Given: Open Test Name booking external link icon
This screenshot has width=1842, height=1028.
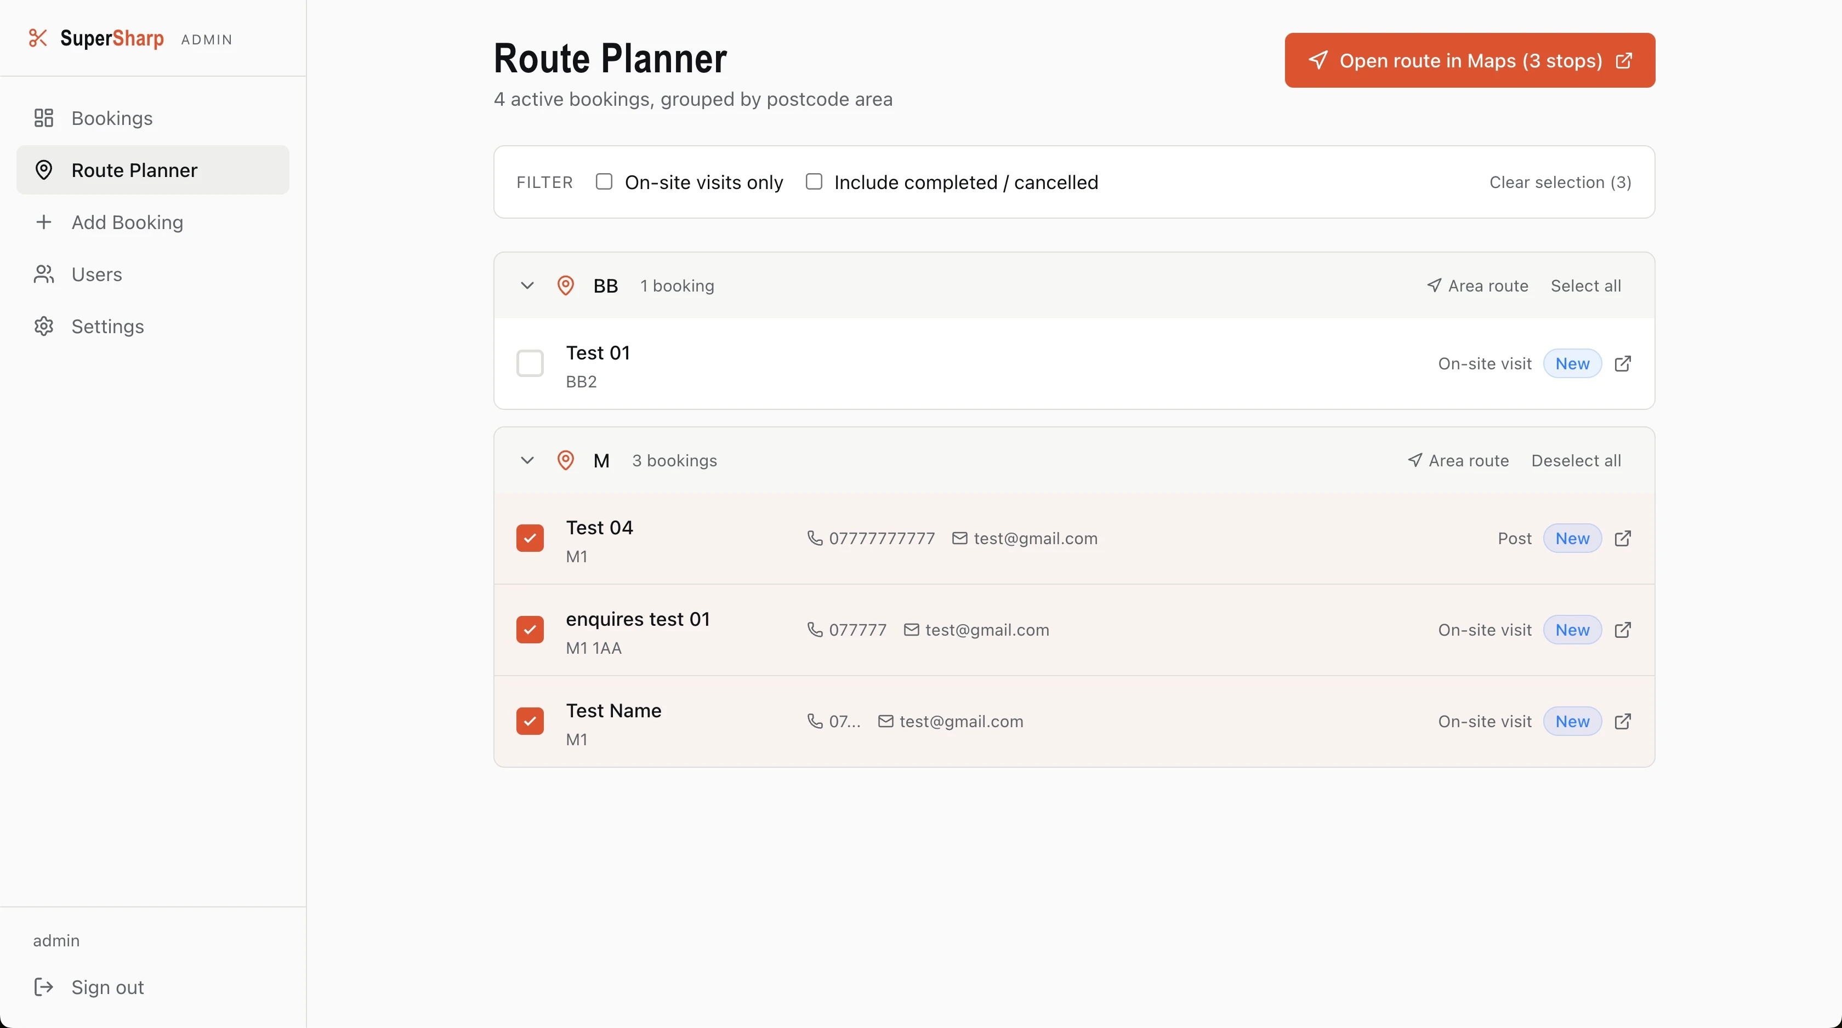Looking at the screenshot, I should 1623,721.
